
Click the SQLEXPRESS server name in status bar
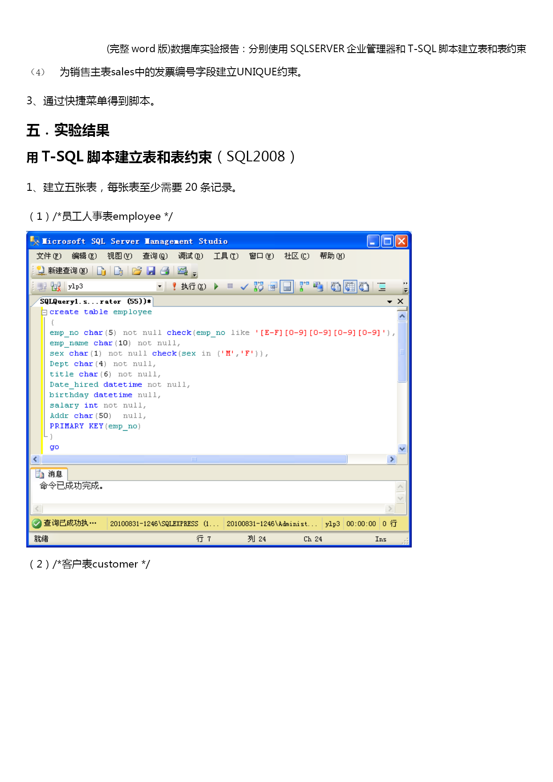point(164,524)
